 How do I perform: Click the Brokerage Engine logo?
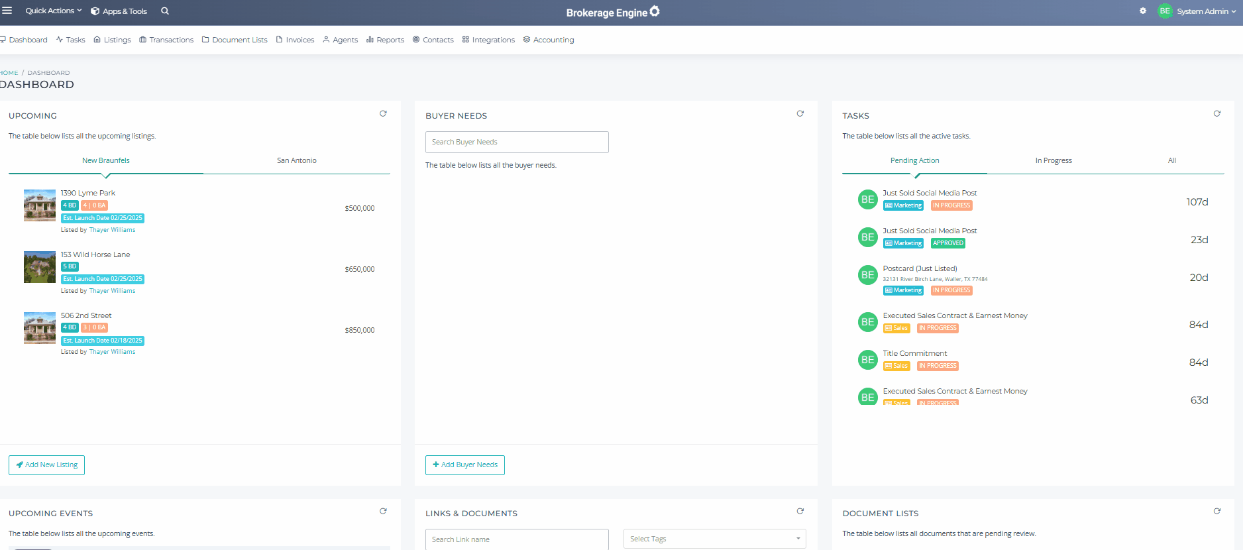click(x=613, y=12)
